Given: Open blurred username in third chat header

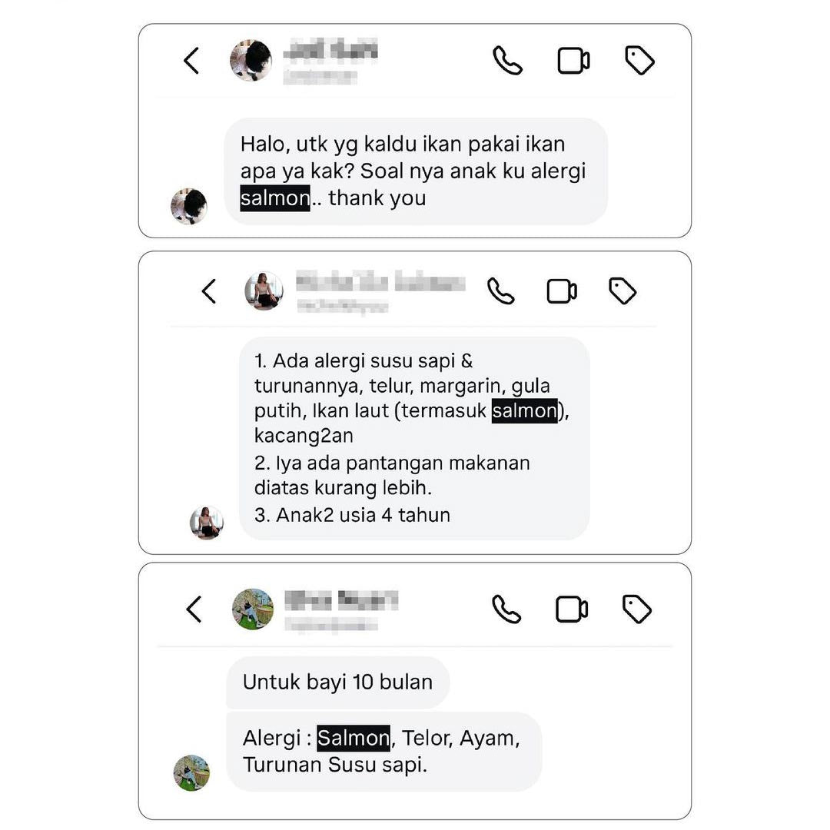Looking at the screenshot, I should click(x=341, y=601).
